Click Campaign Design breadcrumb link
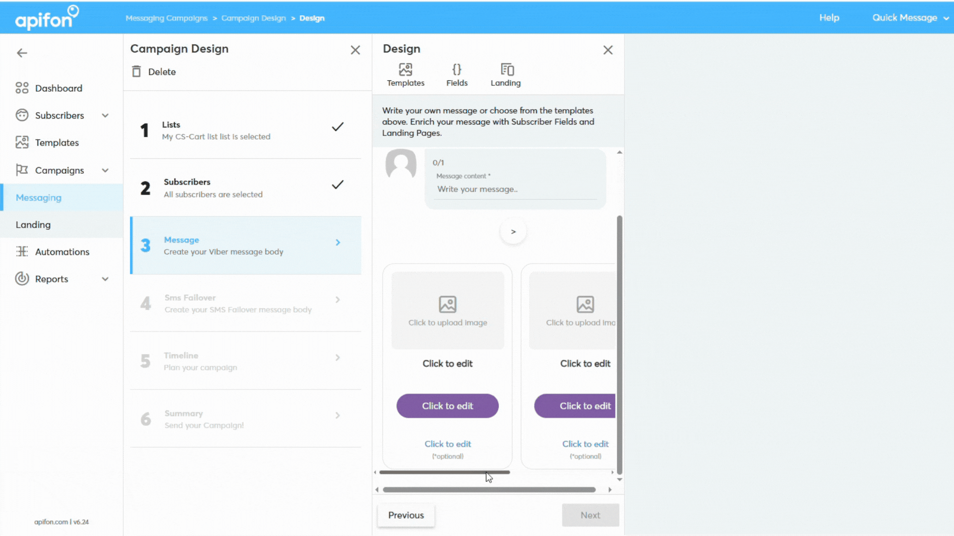The height and width of the screenshot is (536, 954). coord(253,18)
